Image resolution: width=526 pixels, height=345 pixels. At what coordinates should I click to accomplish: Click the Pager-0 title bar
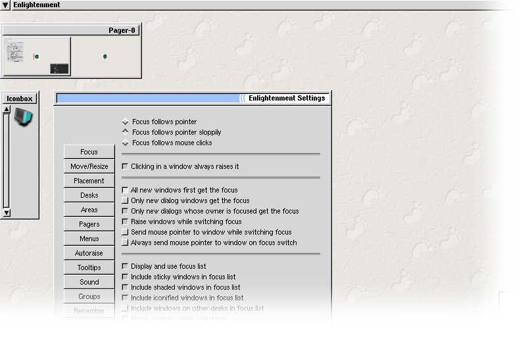click(71, 30)
